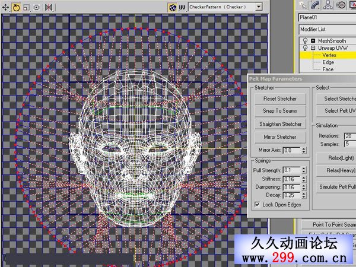Click the Select Stretcher button

[x=336, y=98]
